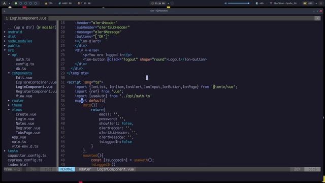This screenshot has width=325, height=183.
Task: Click the memory usage indicator in top bar
Action: tap(65, 4)
